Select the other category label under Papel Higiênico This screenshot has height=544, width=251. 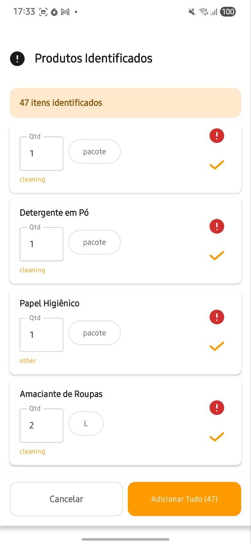point(28,360)
